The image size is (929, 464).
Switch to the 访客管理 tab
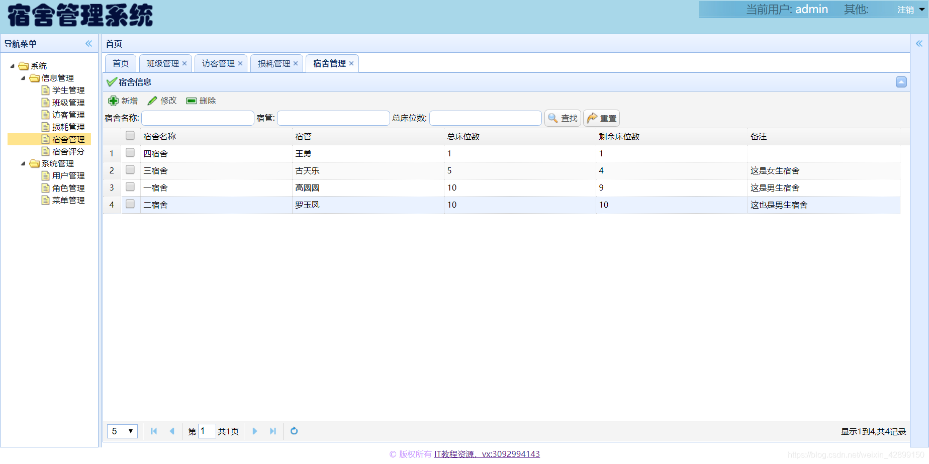[x=218, y=63]
